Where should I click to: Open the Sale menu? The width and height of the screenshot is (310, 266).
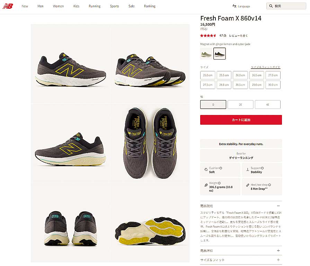pyautogui.click(x=132, y=6)
